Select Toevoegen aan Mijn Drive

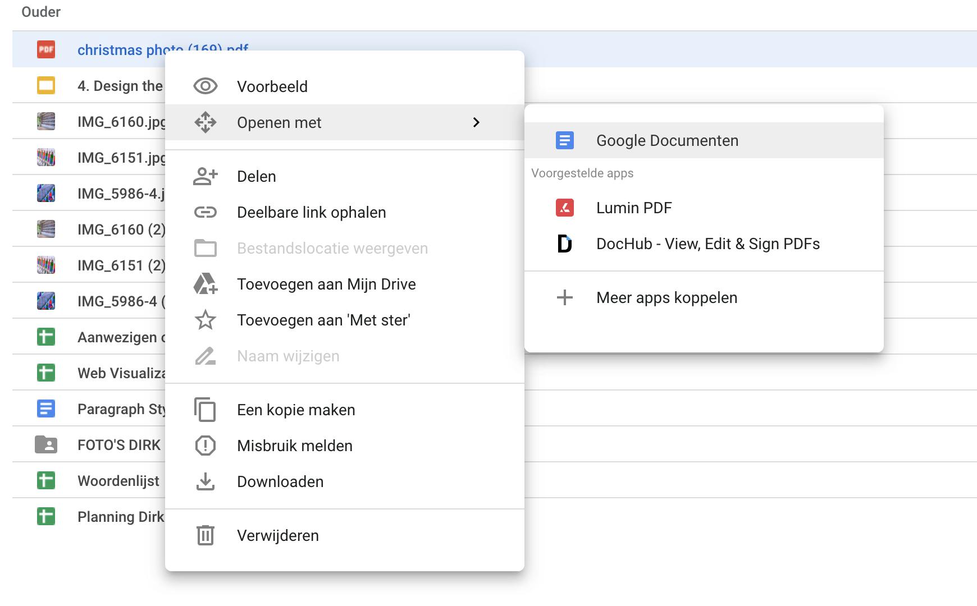click(326, 284)
